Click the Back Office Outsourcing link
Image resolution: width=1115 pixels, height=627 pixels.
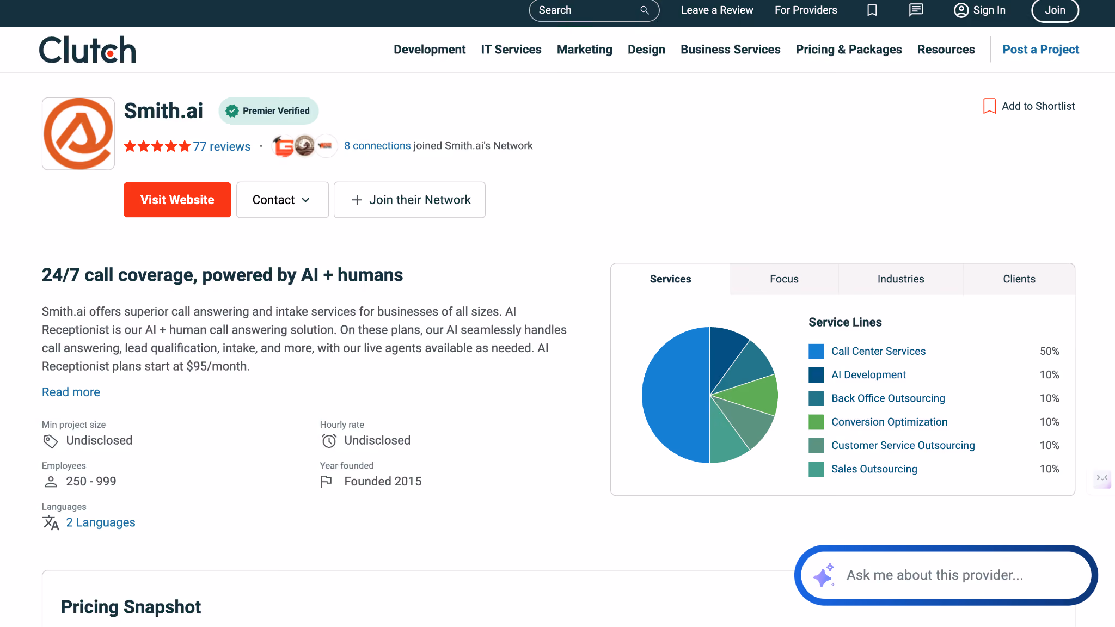pos(888,398)
